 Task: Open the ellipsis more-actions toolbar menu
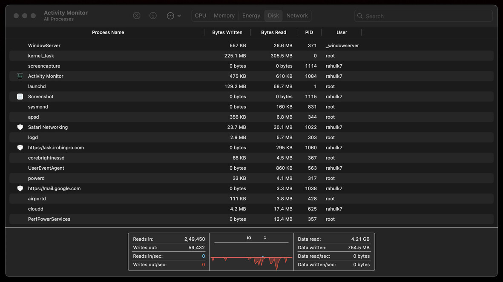pyautogui.click(x=173, y=15)
